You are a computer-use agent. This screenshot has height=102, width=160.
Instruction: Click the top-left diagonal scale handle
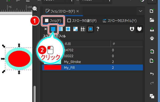3,46
